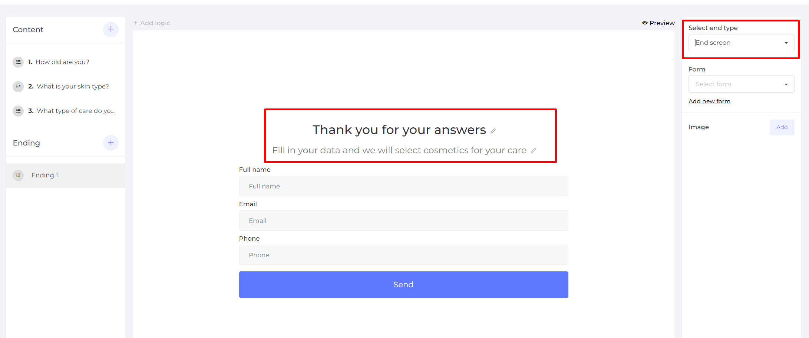Focus the Email input field
The height and width of the screenshot is (338, 809).
tap(403, 221)
